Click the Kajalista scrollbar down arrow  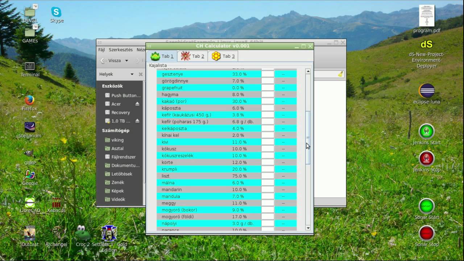point(308,228)
